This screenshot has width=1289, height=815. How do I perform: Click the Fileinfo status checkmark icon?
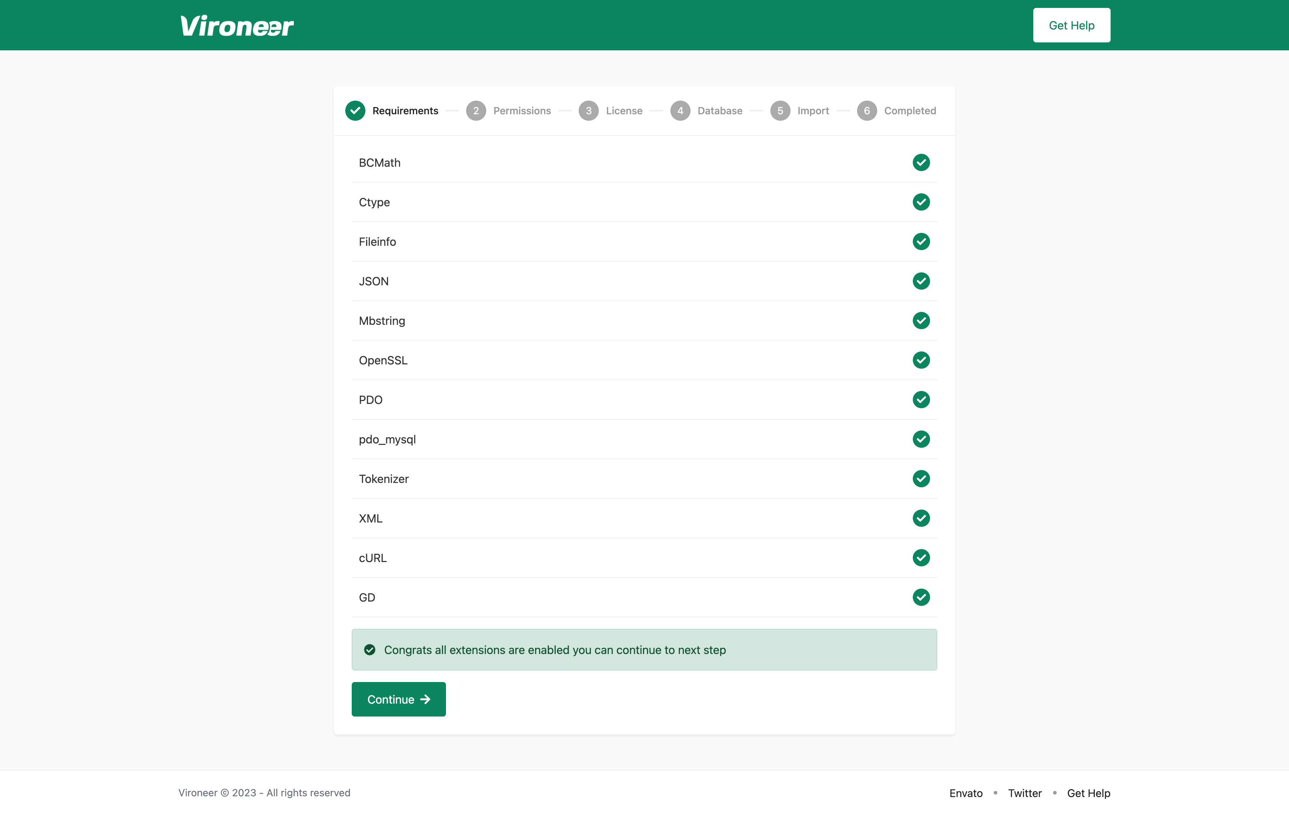(x=921, y=242)
